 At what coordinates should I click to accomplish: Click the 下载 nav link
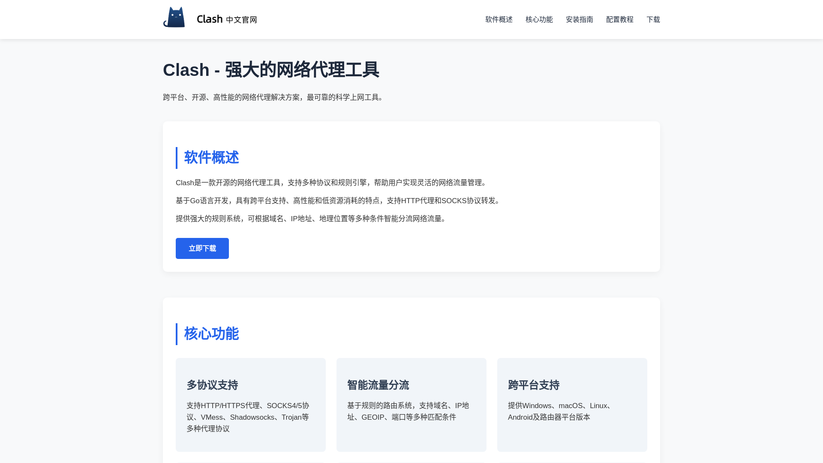(653, 19)
